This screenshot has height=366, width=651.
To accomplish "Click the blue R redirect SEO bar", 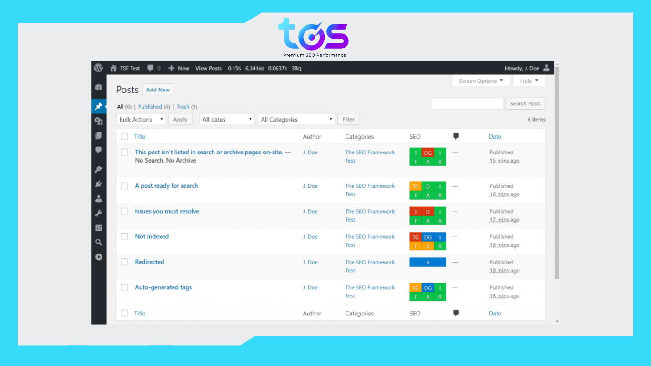I will click(x=427, y=263).
